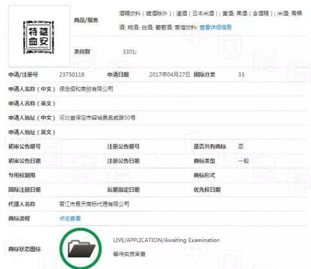Screen dimensions: 311x269
Task: Click the 等待实质审查 status text
Action: [x=129, y=254]
